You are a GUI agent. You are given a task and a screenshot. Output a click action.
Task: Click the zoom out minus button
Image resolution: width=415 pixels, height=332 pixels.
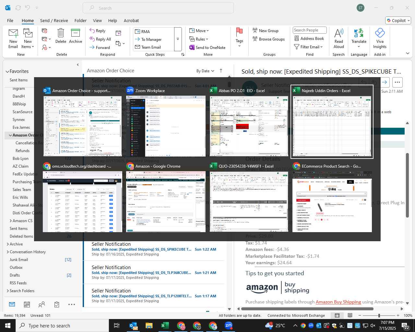click(360, 315)
